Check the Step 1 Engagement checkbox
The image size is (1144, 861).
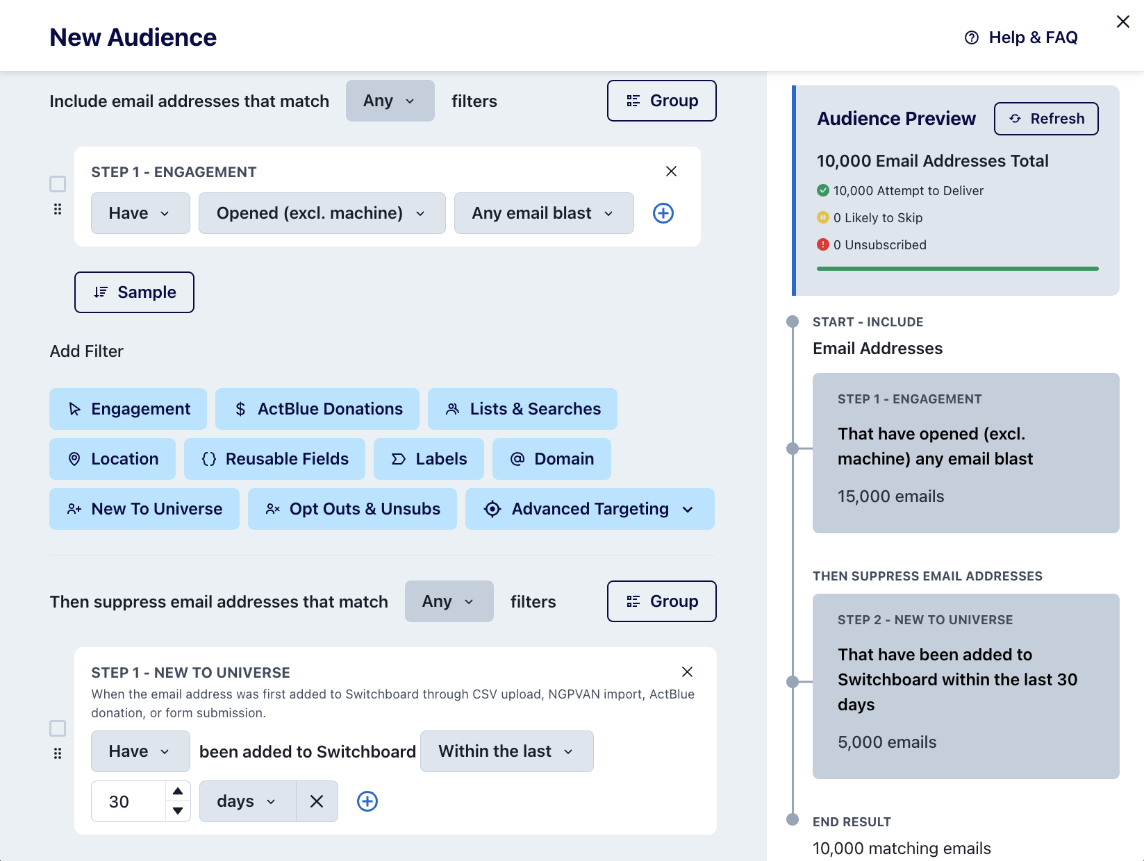58,184
